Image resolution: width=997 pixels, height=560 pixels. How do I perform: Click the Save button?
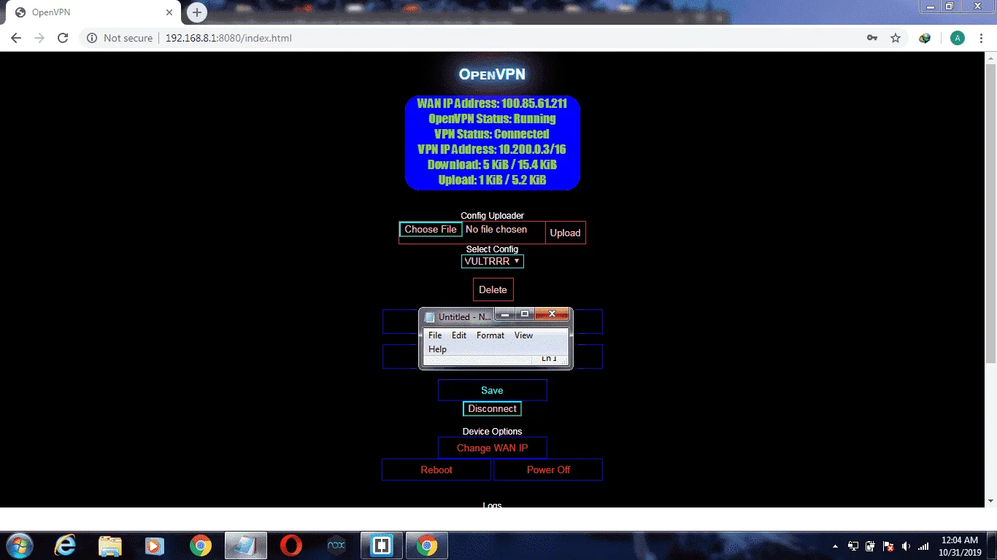(x=492, y=390)
